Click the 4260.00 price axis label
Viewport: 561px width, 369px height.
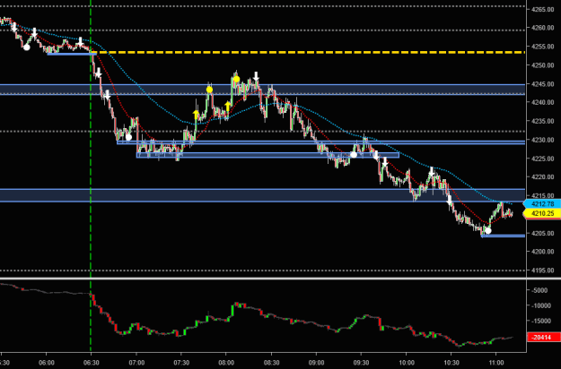[x=542, y=28]
